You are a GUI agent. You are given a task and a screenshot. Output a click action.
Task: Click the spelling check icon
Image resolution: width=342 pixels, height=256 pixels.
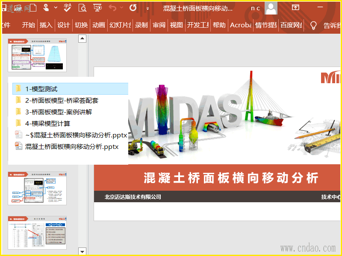tap(68, 8)
